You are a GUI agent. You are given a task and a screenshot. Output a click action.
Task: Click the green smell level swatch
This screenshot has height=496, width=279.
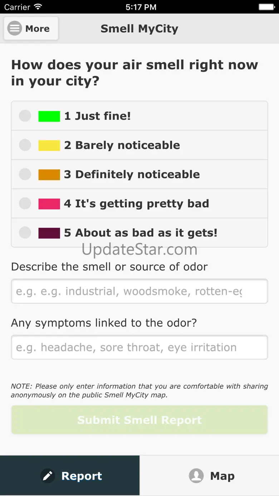(49, 116)
